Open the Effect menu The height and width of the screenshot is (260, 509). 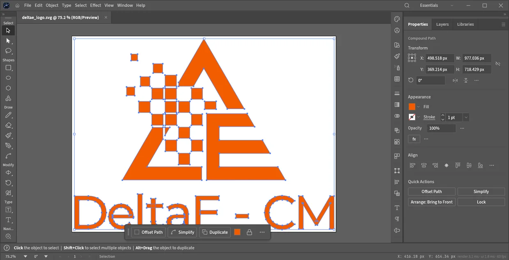(x=96, y=5)
